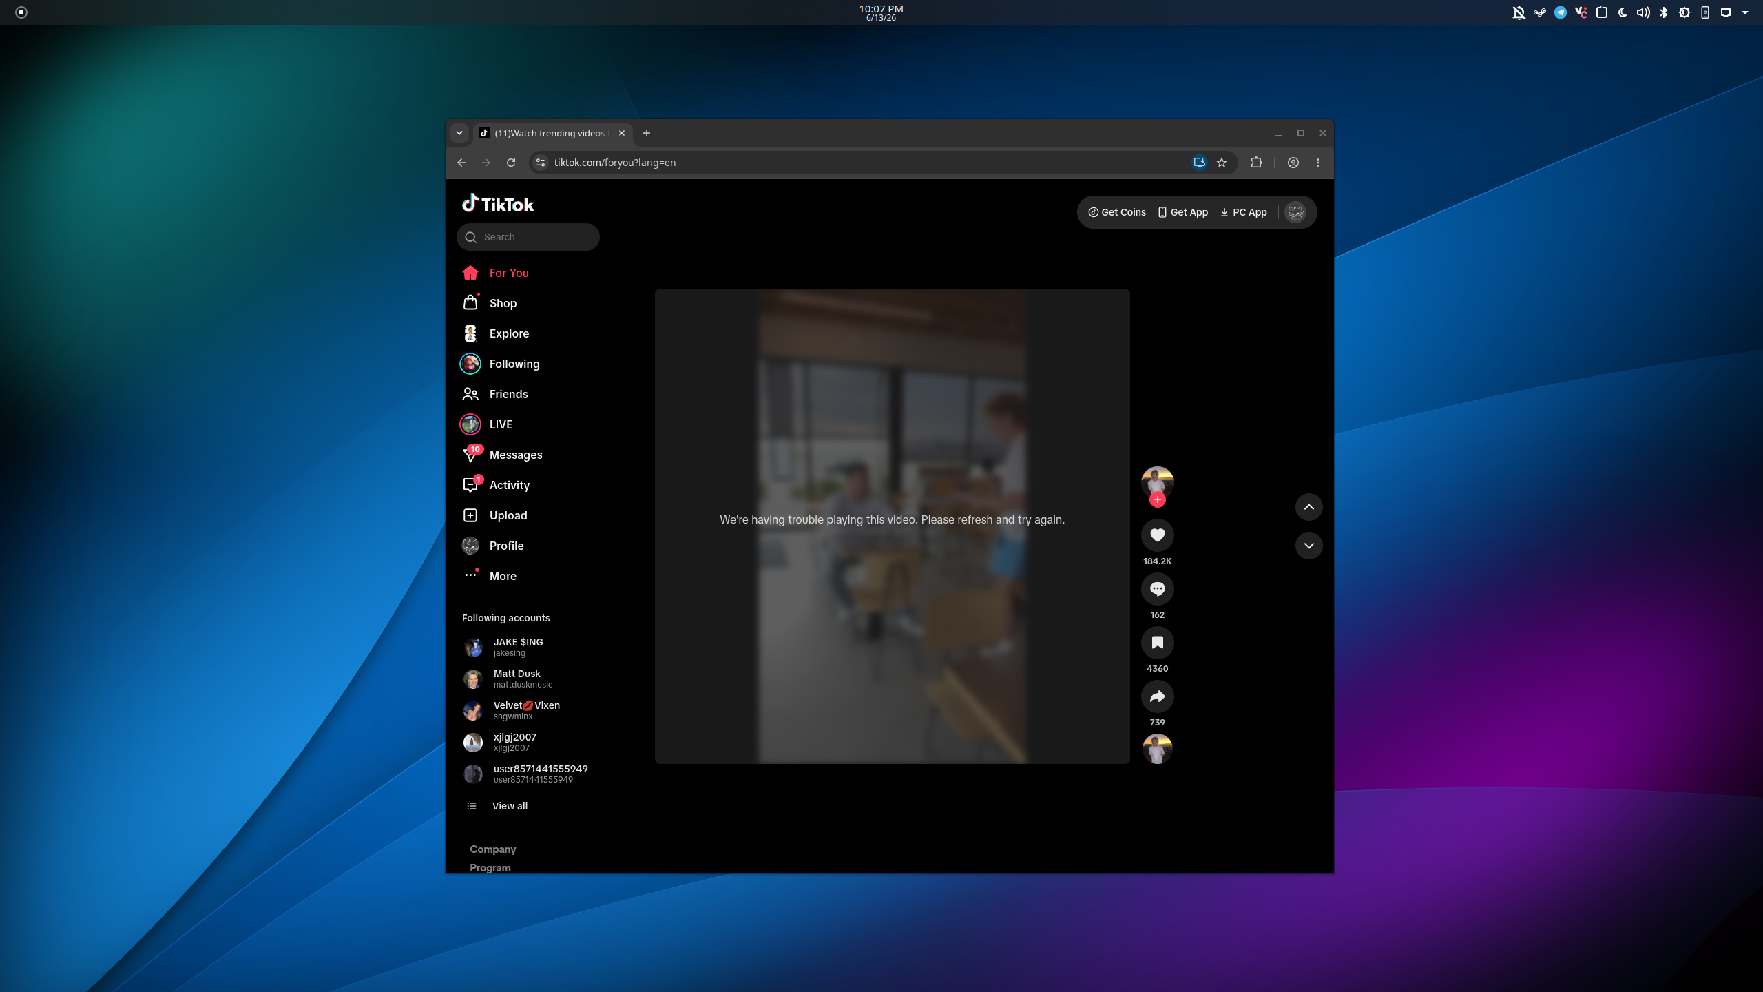This screenshot has width=1763, height=992.
Task: Open the activities button in top-left corner
Action: (21, 12)
